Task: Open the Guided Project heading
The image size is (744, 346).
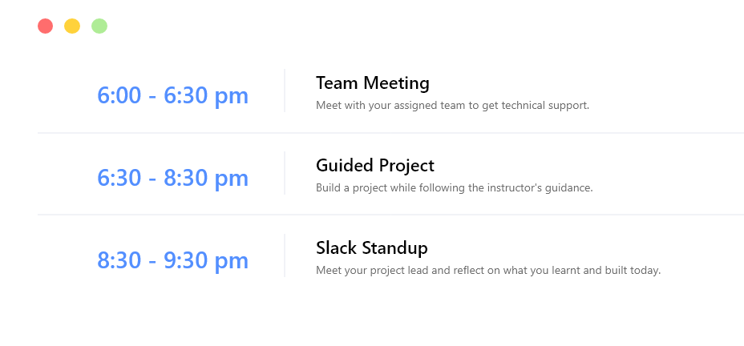Action: pyautogui.click(x=375, y=166)
